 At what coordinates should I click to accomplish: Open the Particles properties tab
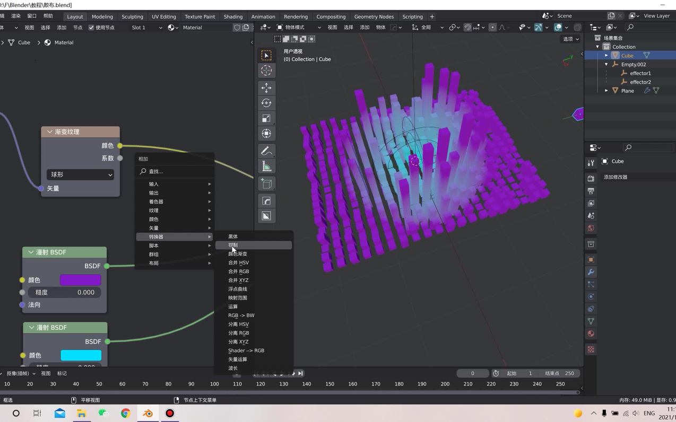point(591,285)
